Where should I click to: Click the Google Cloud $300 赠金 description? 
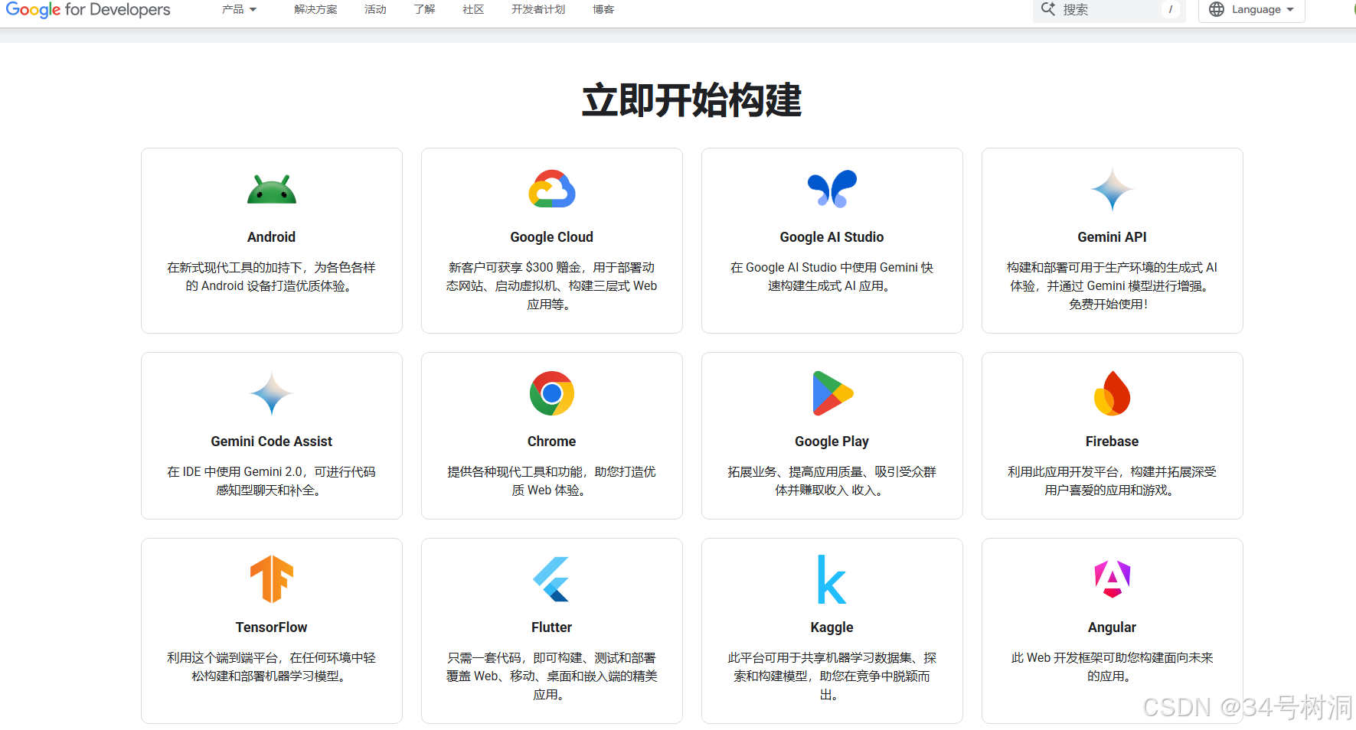click(x=552, y=286)
